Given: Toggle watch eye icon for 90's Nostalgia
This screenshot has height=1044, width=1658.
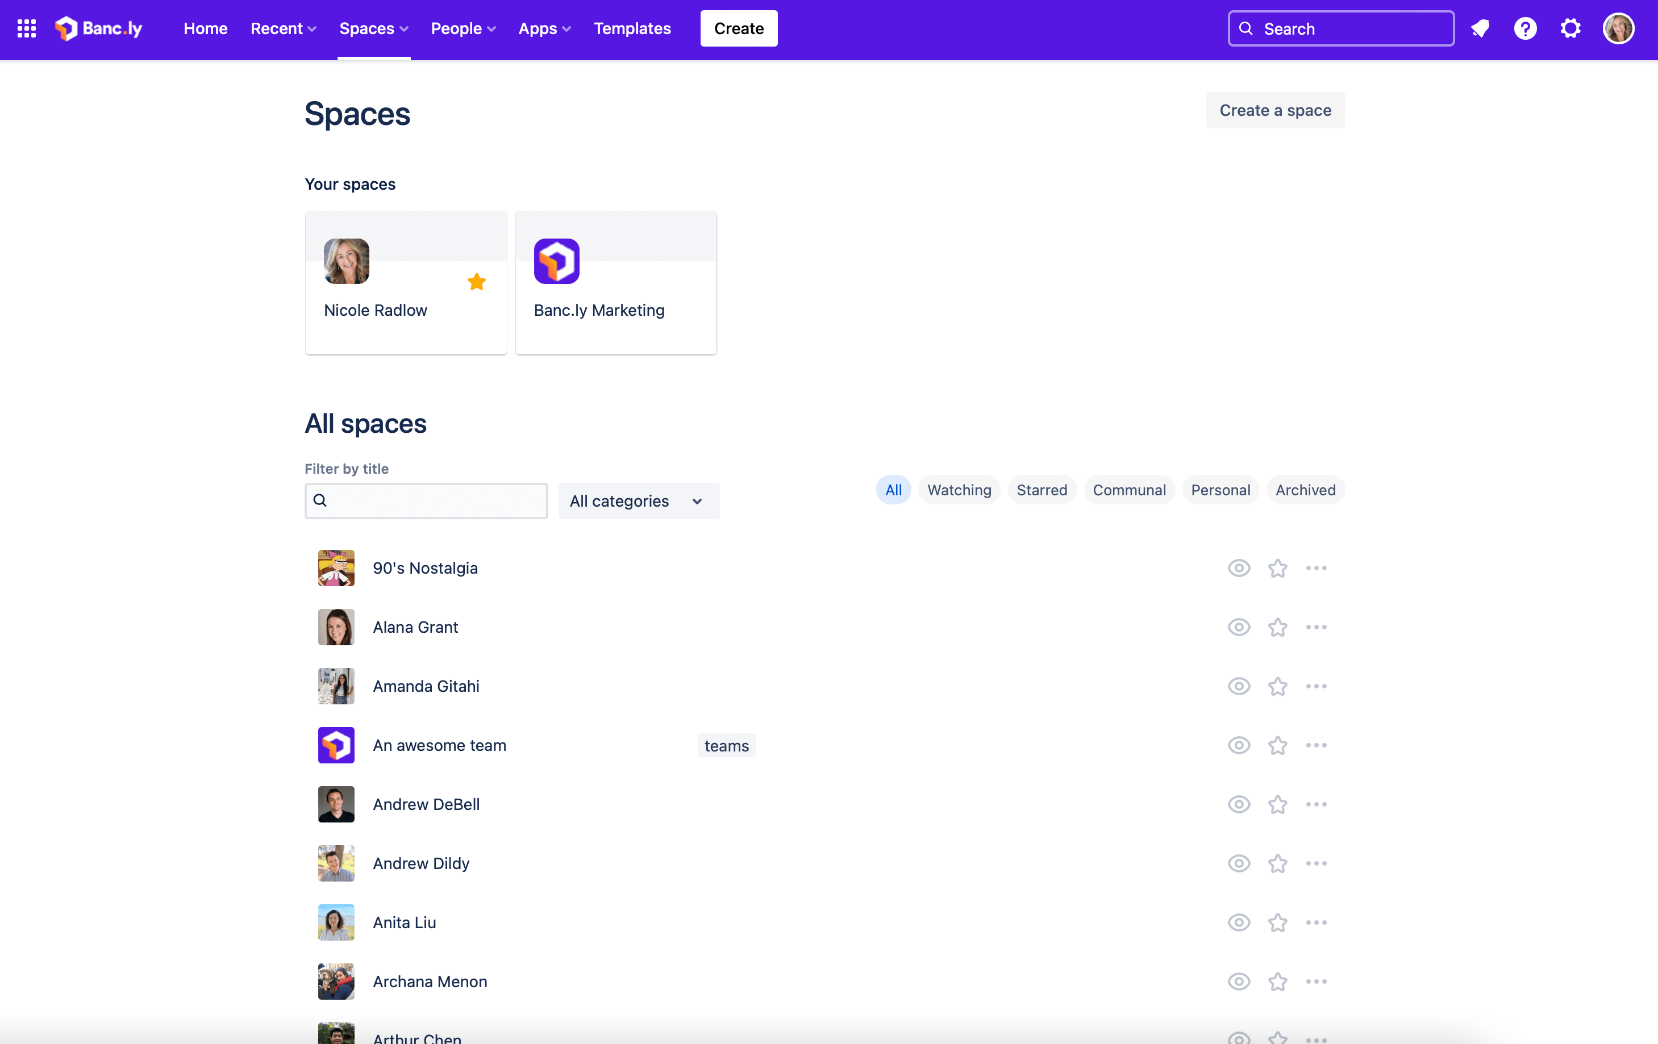Looking at the screenshot, I should [x=1238, y=567].
